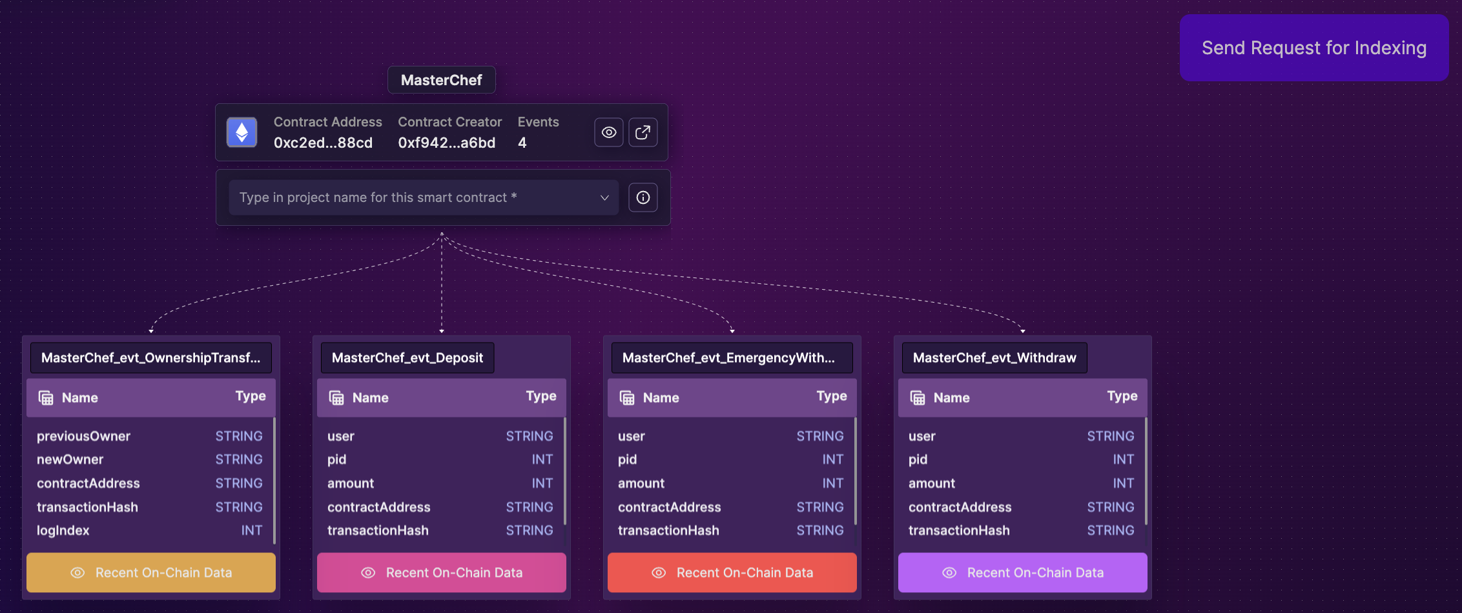The width and height of the screenshot is (1462, 613).
Task: Click OwnershipTransferred table scrollbar
Action: pyautogui.click(x=274, y=481)
